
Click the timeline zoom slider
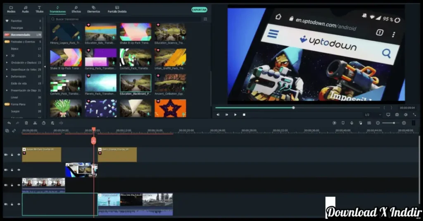tap(390, 123)
